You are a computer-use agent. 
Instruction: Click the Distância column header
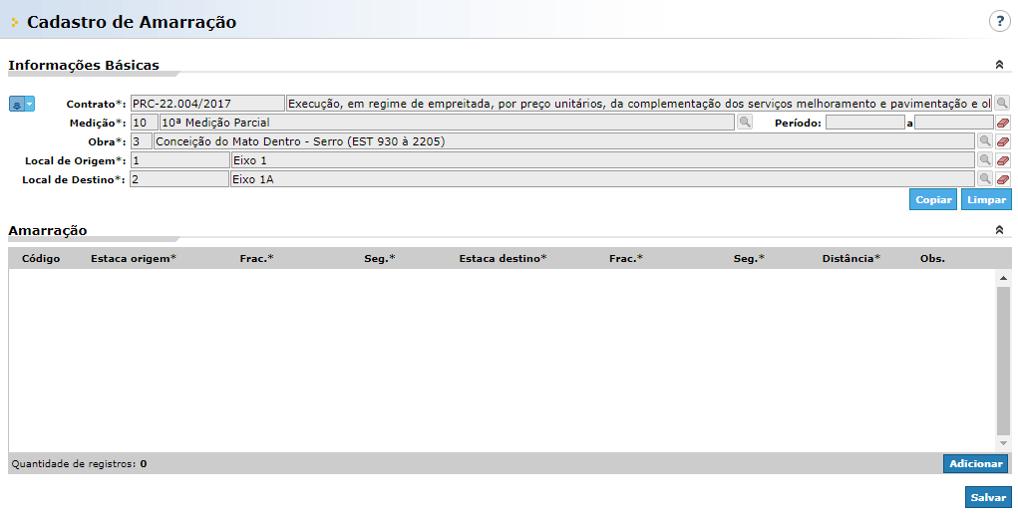(851, 258)
